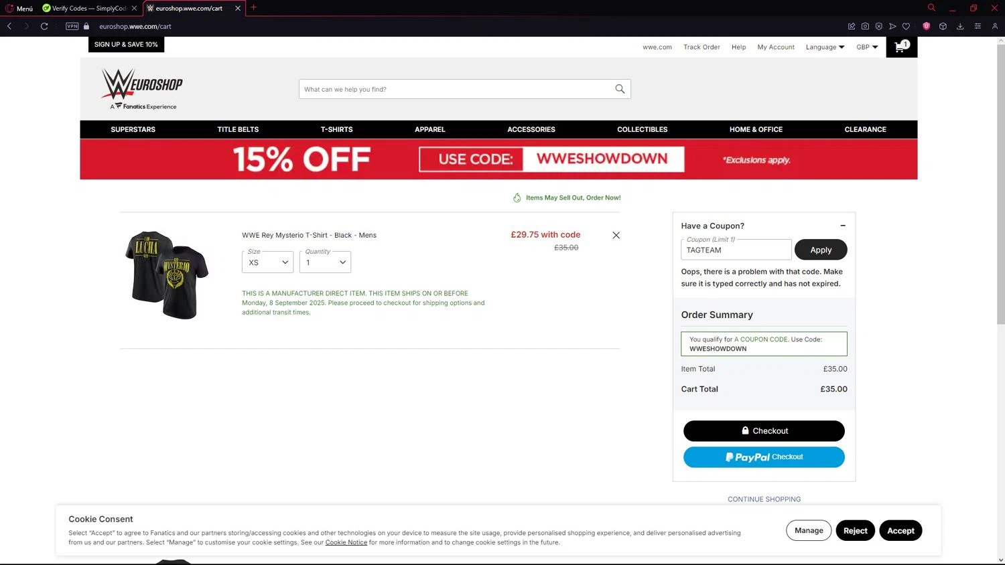The image size is (1005, 565).
Task: Open the browser profile account icon
Action: [995, 26]
